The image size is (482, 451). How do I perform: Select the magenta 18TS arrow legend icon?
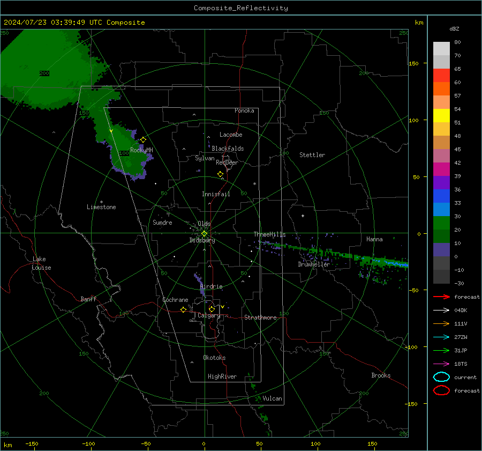tap(441, 364)
